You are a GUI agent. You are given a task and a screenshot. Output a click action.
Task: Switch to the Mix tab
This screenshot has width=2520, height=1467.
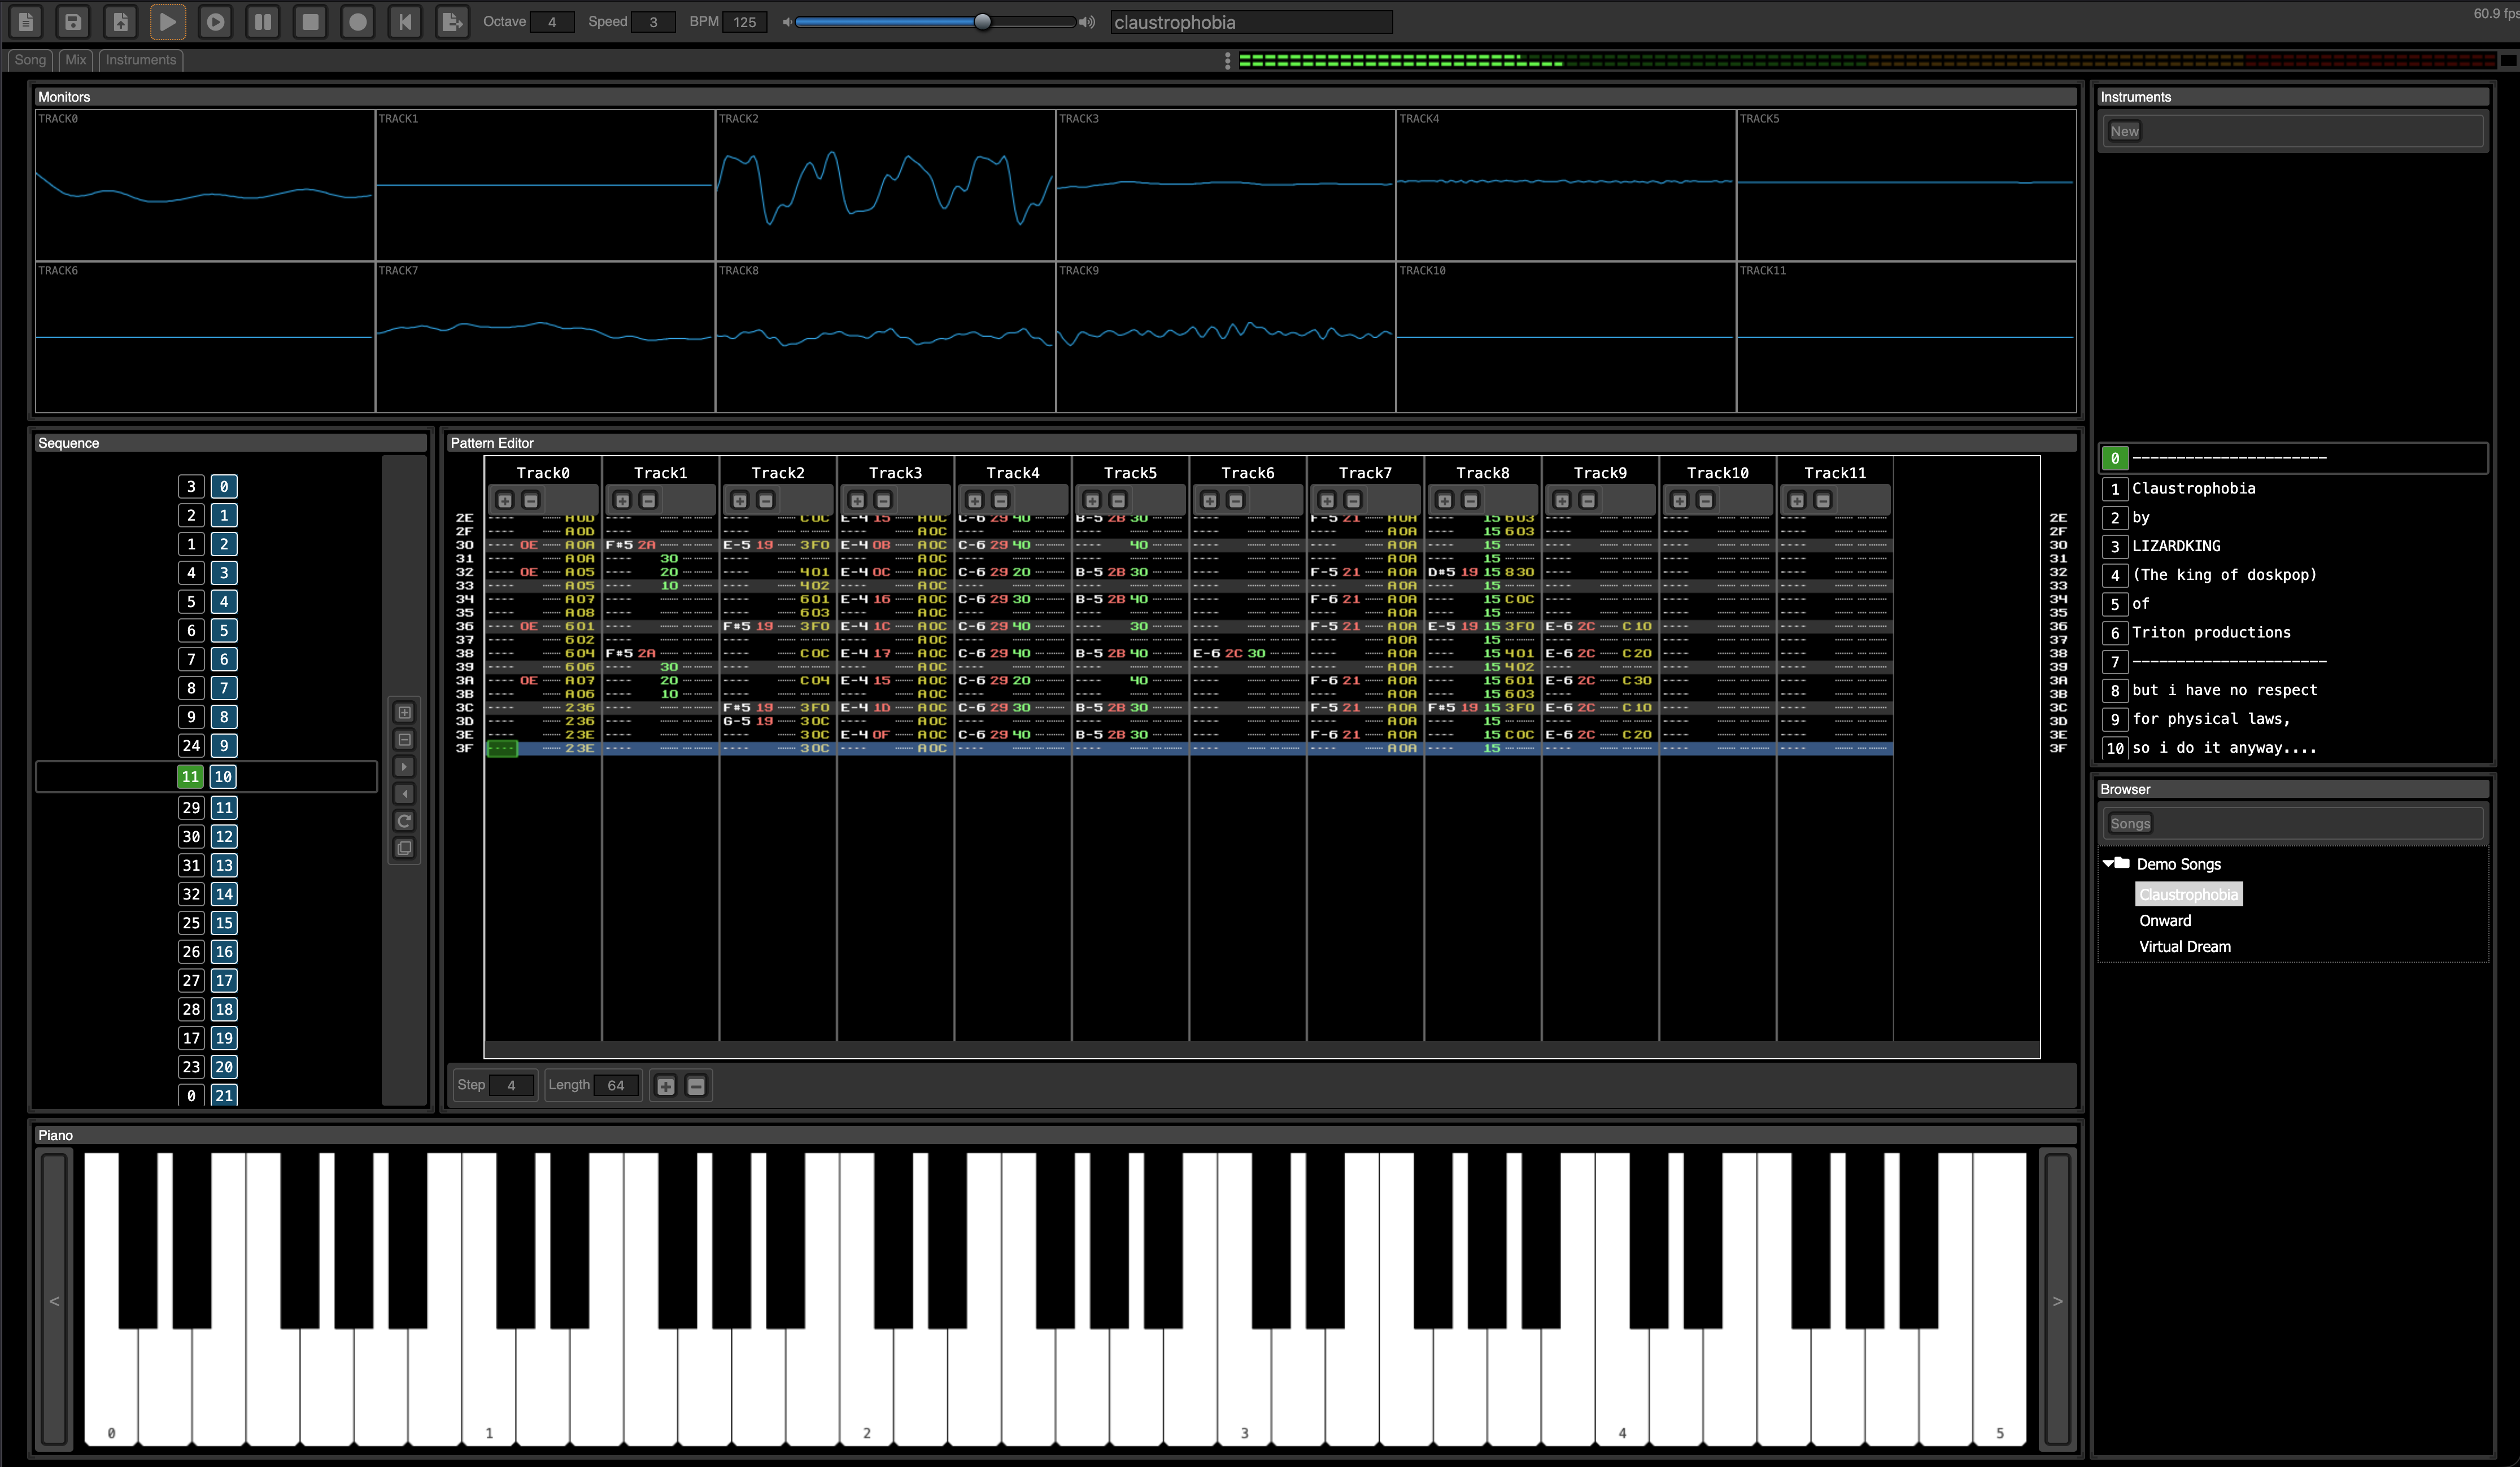pos(75,60)
